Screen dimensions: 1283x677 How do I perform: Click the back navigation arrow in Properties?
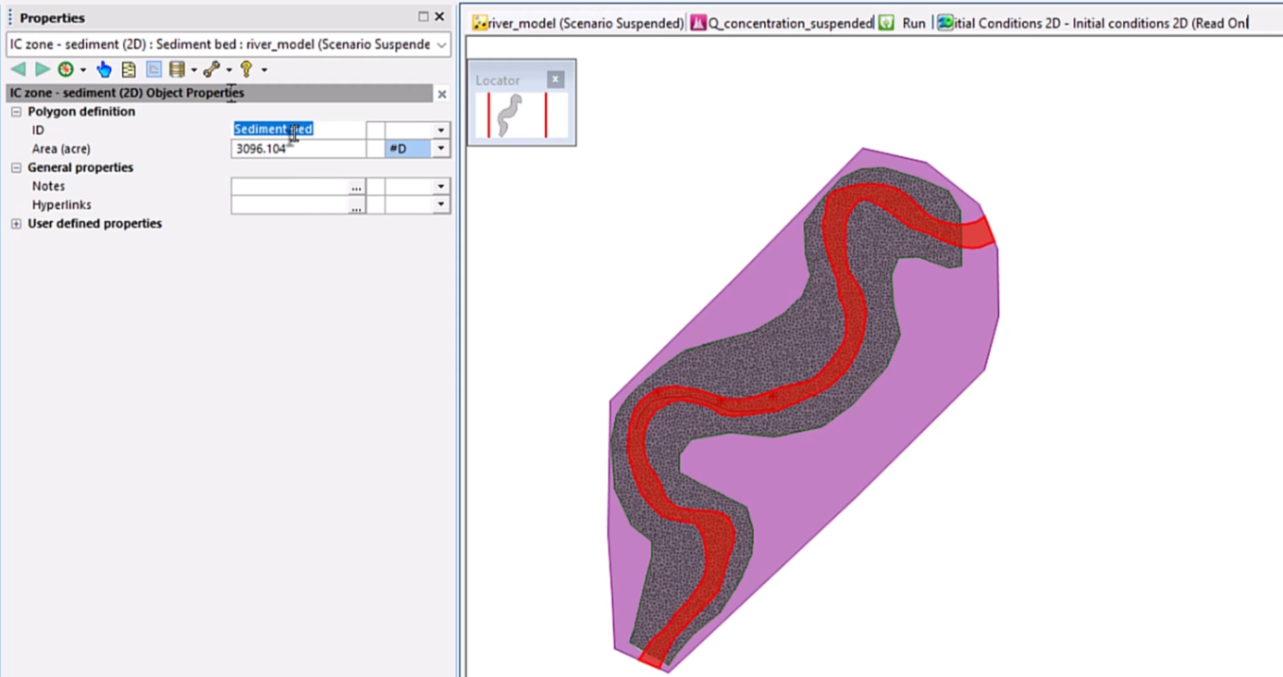tap(17, 68)
